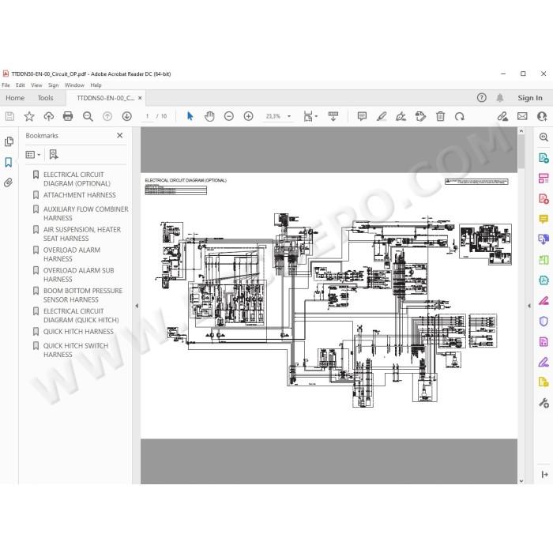Click the scrolling mode keyboard icon

[333, 116]
